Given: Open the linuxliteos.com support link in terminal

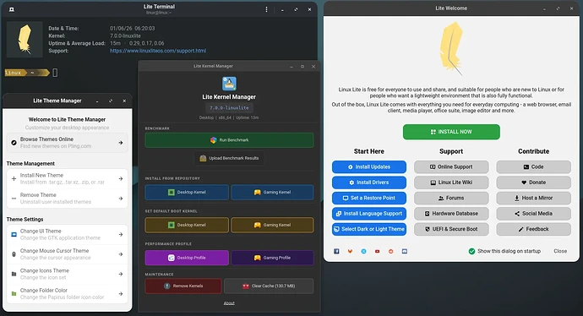Looking at the screenshot, I should click(x=158, y=51).
